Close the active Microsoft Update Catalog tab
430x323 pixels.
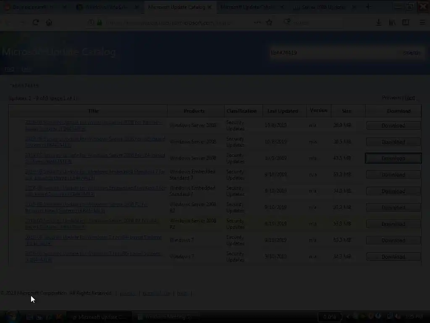click(210, 7)
